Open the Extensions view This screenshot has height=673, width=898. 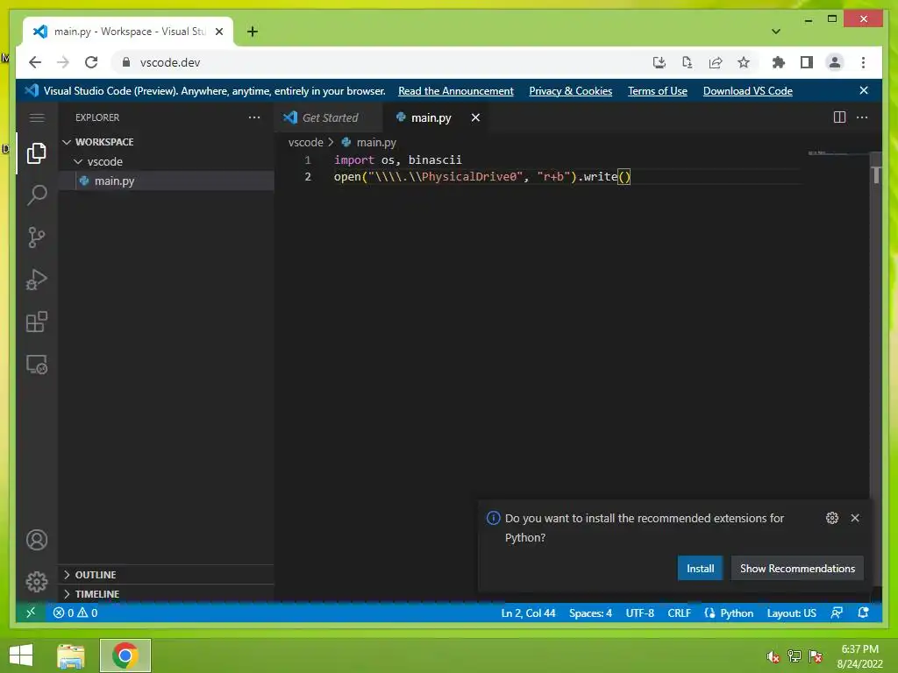pos(37,322)
